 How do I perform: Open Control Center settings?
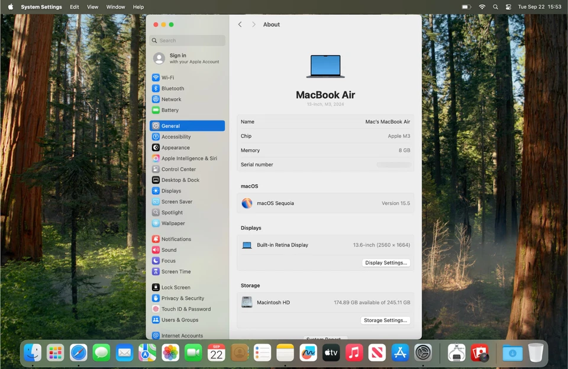187,169
